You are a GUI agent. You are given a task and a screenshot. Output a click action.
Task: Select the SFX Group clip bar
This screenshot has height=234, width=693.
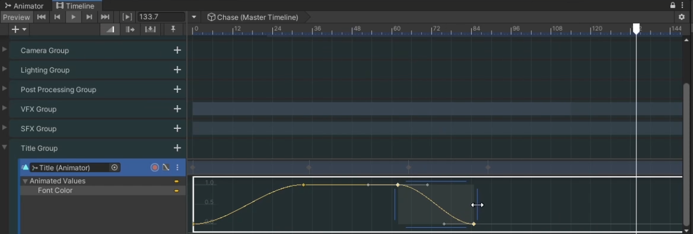tap(437, 128)
